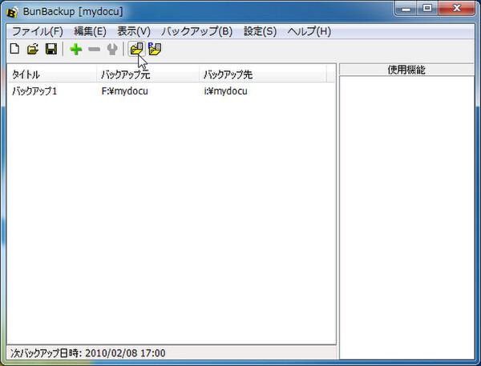Click the 次バックアップ日時 status bar text
Viewport: 481px width, 366px height.
pos(88,353)
